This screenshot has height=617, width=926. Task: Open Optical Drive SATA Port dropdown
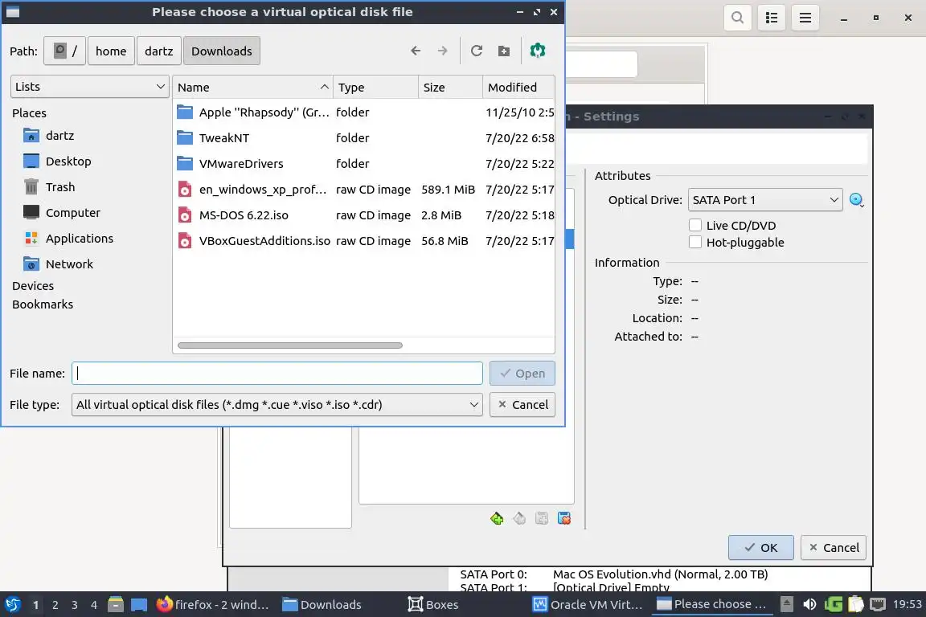click(764, 200)
